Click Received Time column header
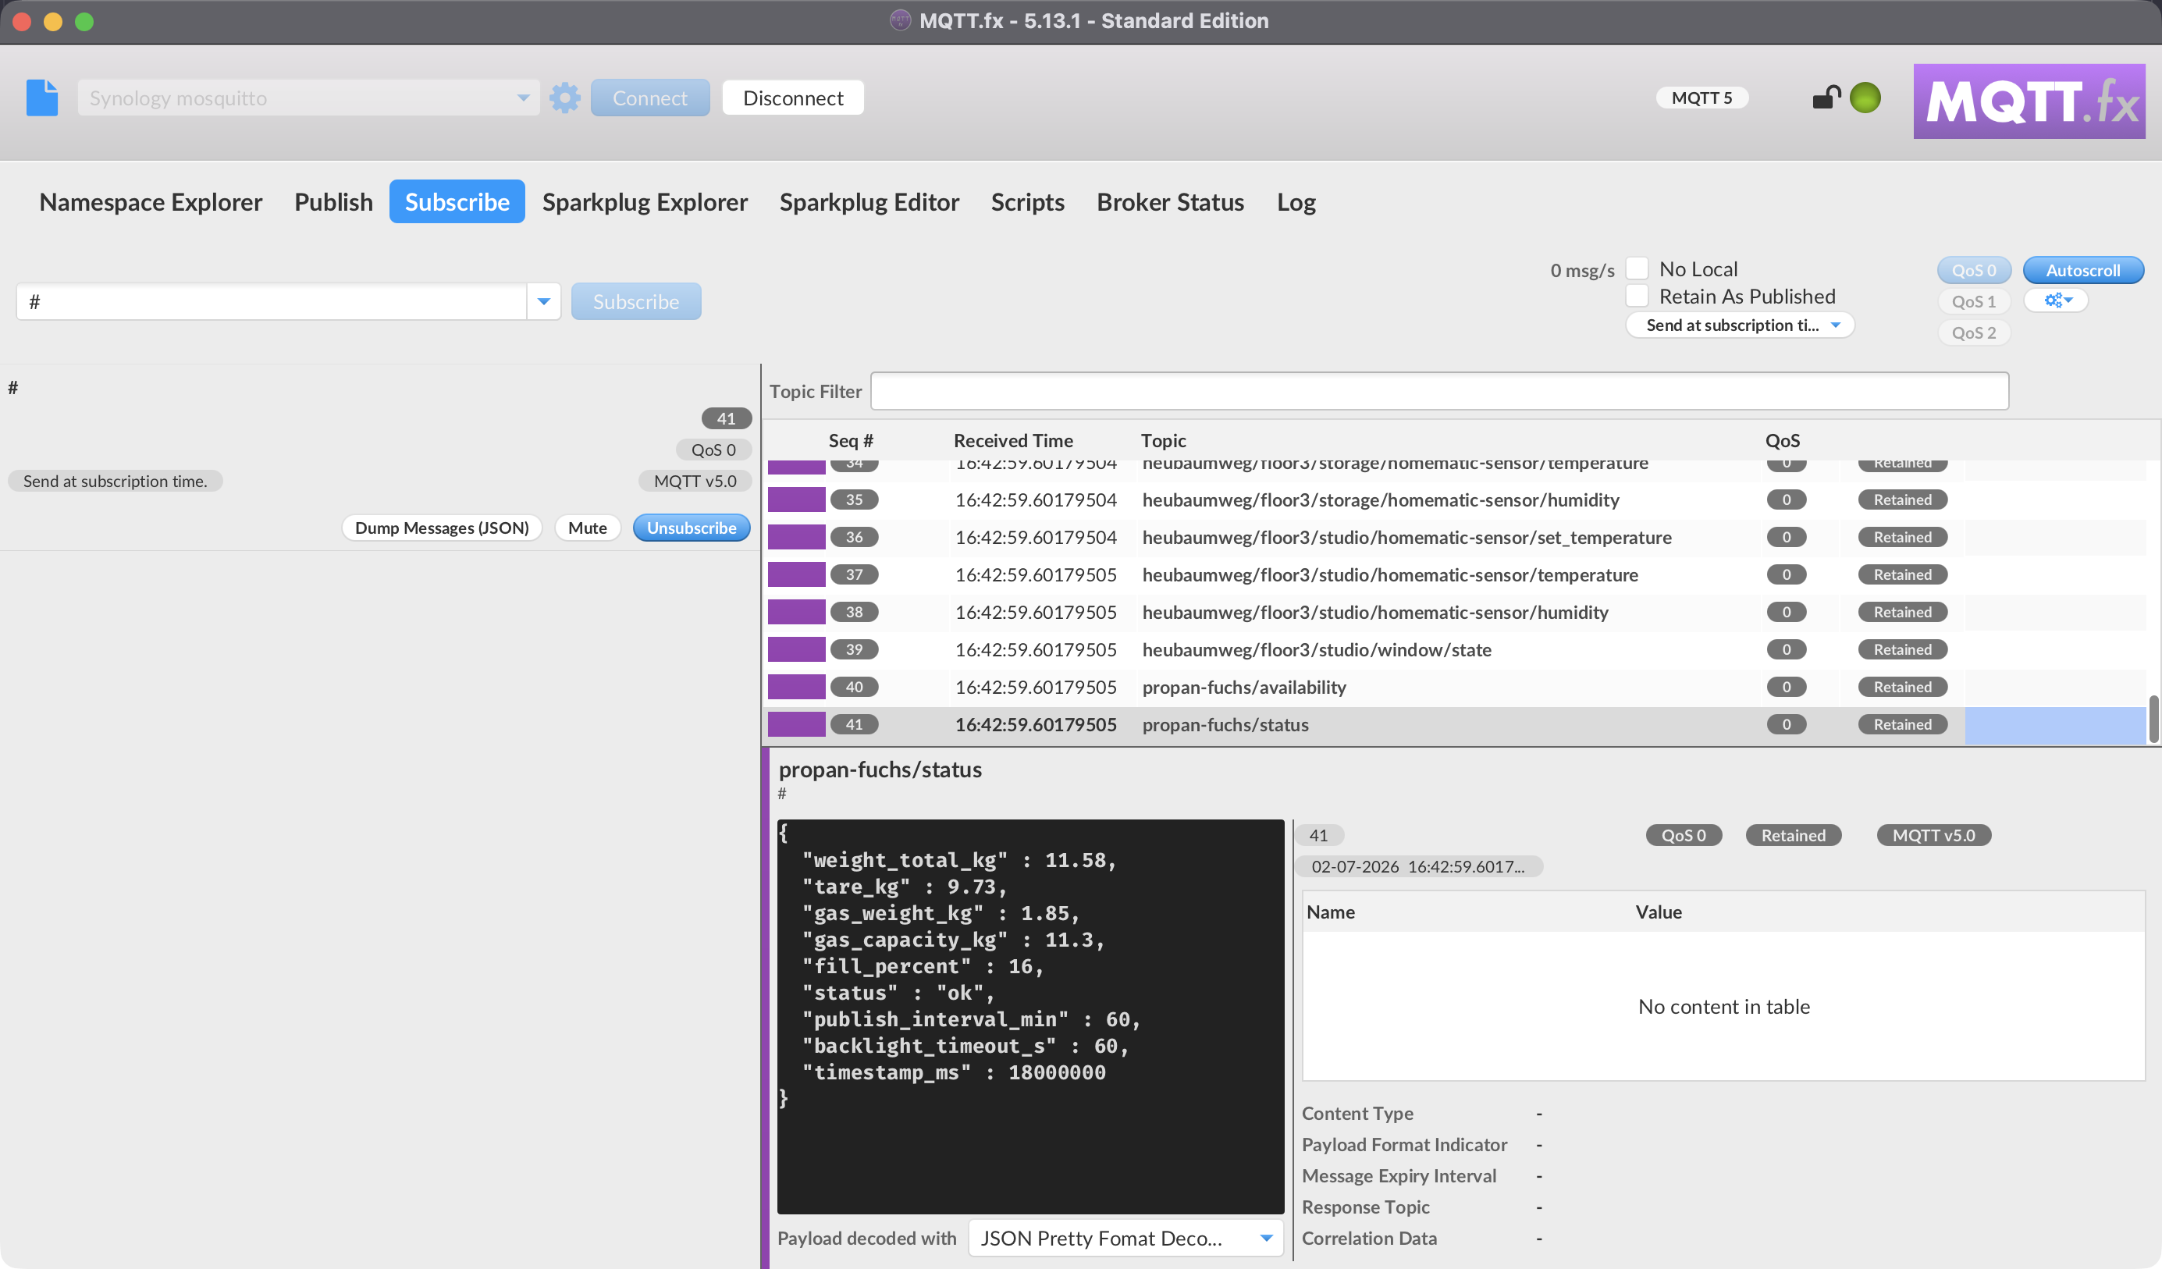This screenshot has width=2162, height=1269. [1013, 440]
